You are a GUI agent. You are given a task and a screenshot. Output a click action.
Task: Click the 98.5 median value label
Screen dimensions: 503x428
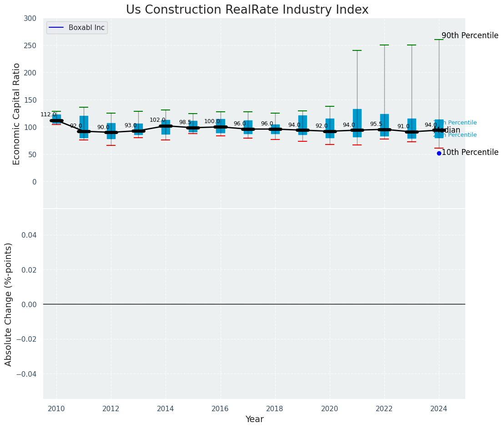(x=185, y=122)
